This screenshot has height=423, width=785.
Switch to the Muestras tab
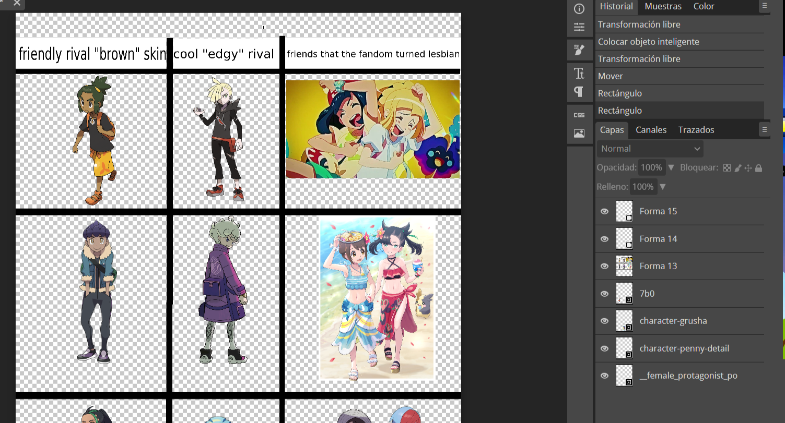(663, 6)
